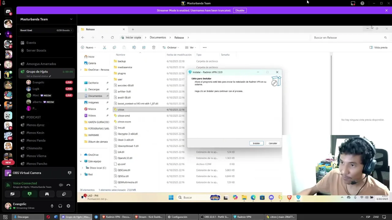Toggle Discord screen share button

pos(29,194)
